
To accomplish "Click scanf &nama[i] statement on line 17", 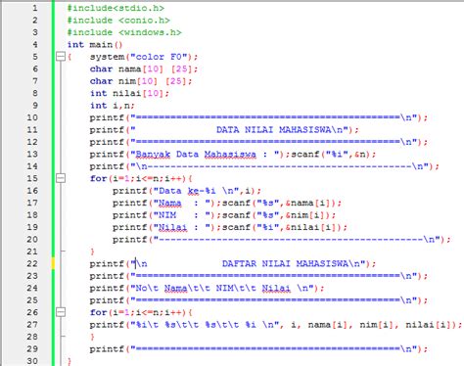I will [x=282, y=203].
